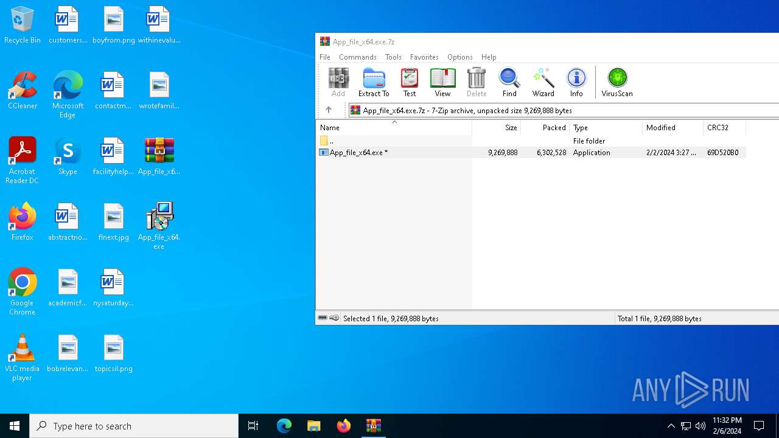Open the Options menu

pyautogui.click(x=460, y=57)
